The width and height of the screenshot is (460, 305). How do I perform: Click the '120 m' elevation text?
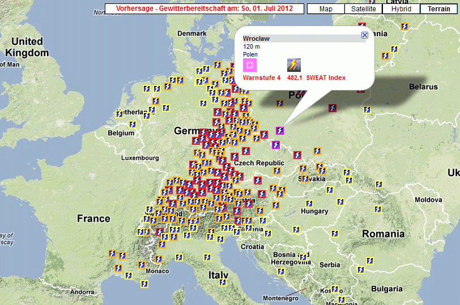[x=251, y=46]
